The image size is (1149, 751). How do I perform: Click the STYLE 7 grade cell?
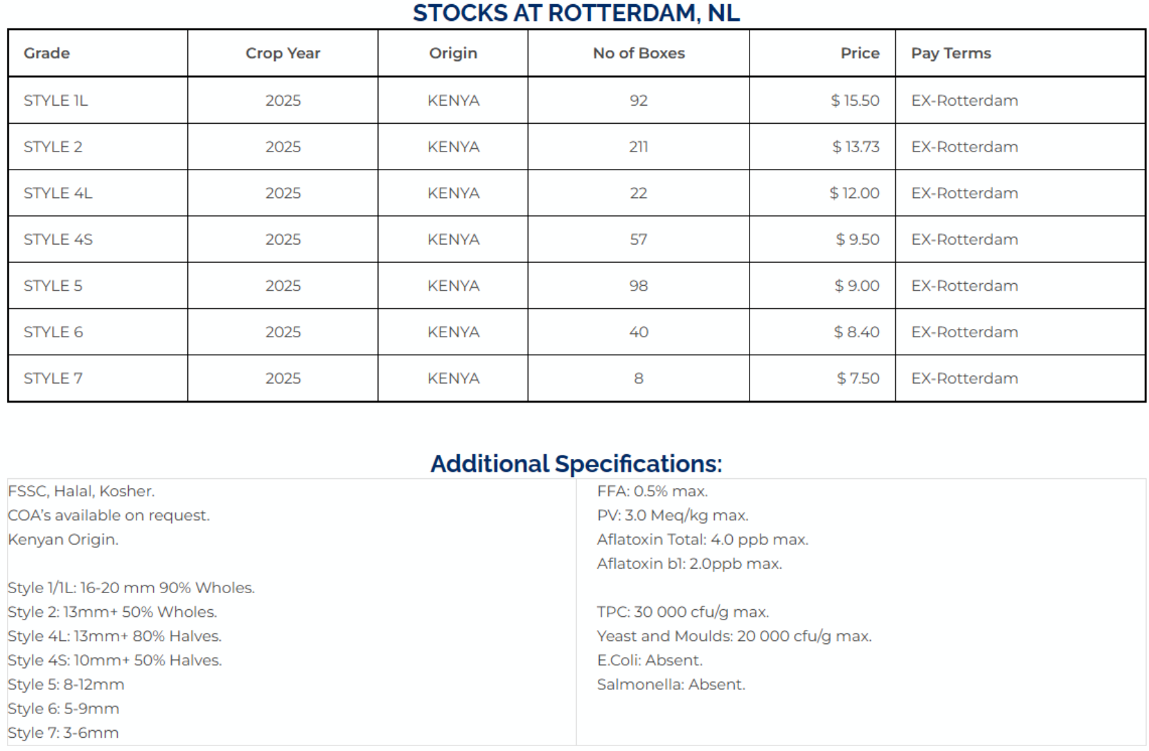(x=97, y=378)
